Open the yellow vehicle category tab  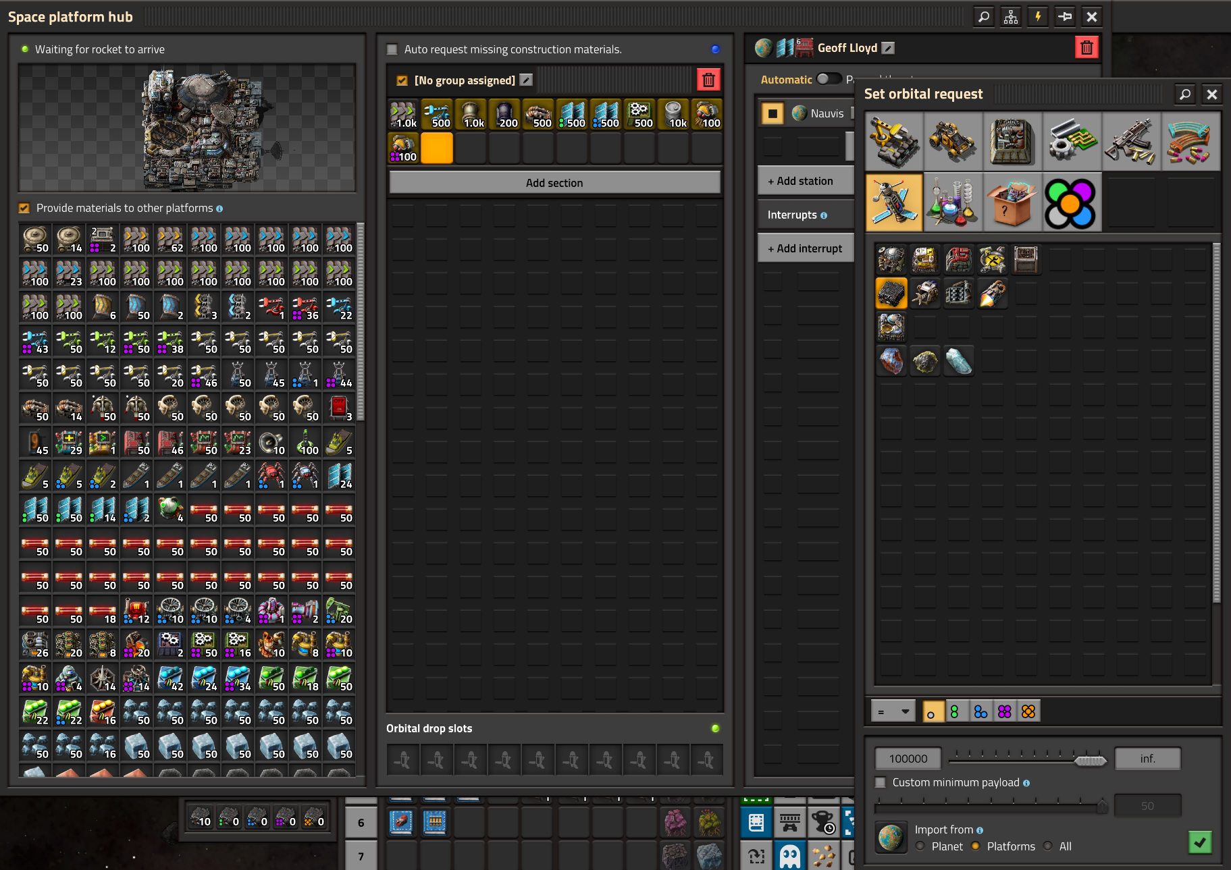coord(953,142)
